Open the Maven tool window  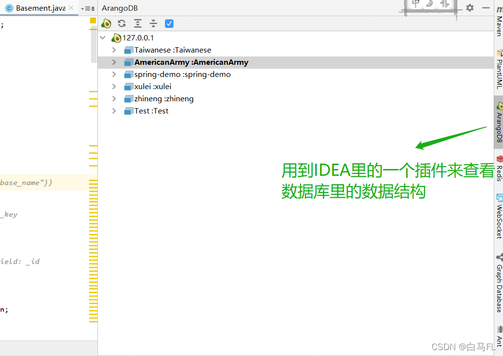pos(499,22)
